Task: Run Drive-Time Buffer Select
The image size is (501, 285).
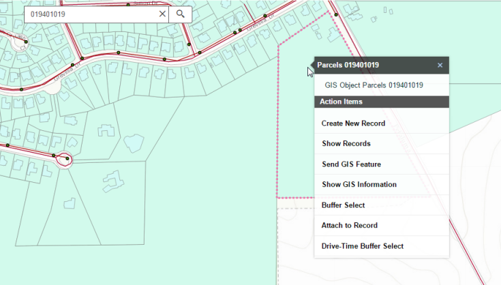Action: click(362, 246)
